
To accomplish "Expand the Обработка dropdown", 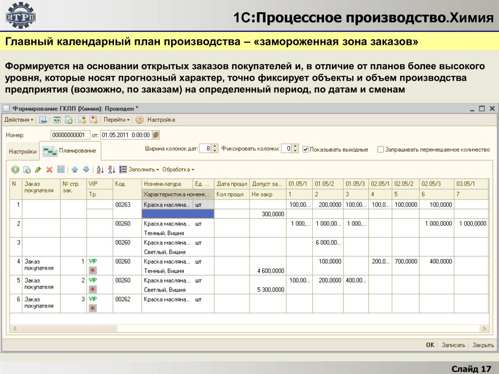I will [178, 169].
